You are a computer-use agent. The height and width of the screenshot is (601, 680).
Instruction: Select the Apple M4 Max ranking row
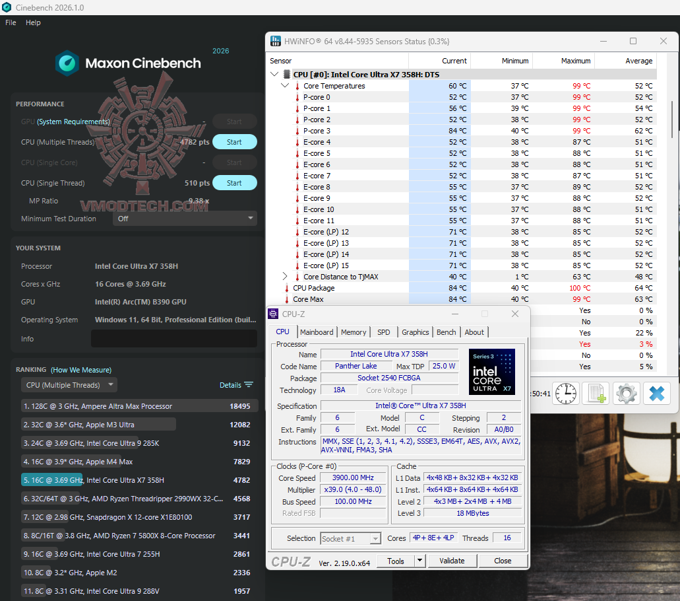(139, 462)
